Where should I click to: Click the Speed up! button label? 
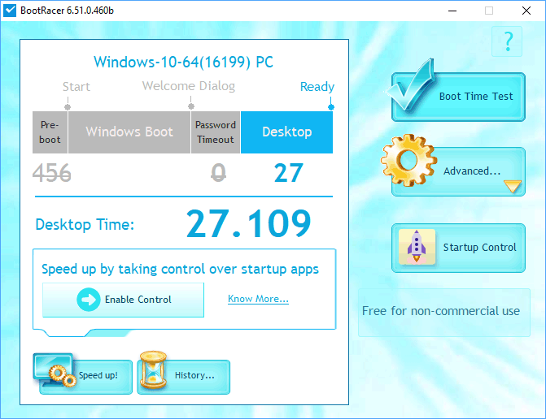coord(98,375)
